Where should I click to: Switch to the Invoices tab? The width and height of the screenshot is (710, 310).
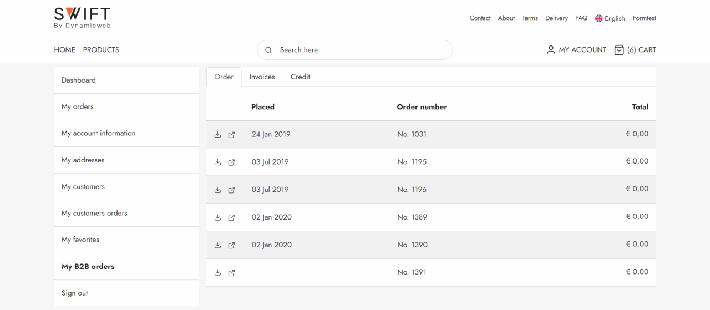coord(262,77)
